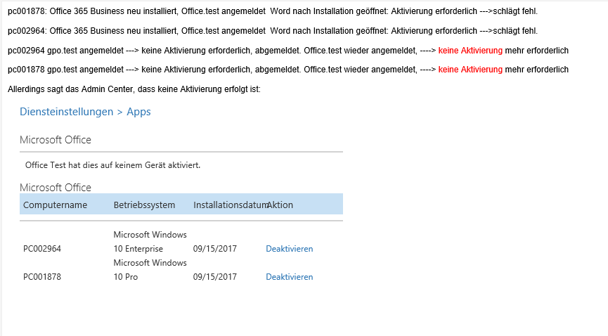Open the Diensteinstellungen breadcrumb link
The image size is (608, 336).
click(x=66, y=112)
